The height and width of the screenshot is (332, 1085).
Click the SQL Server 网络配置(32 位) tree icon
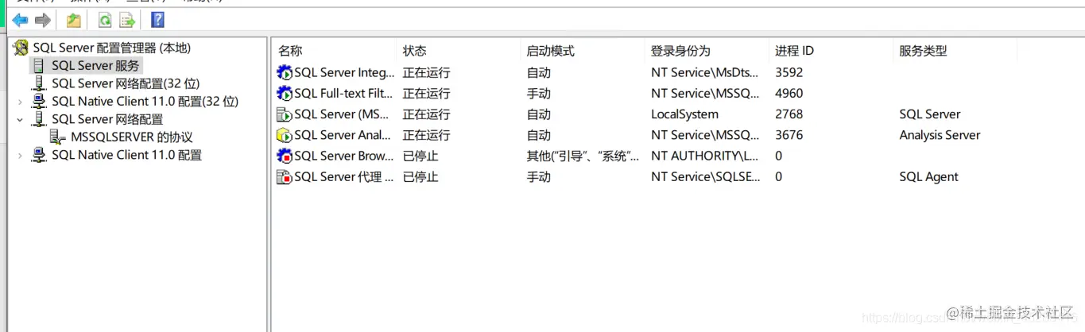39,83
